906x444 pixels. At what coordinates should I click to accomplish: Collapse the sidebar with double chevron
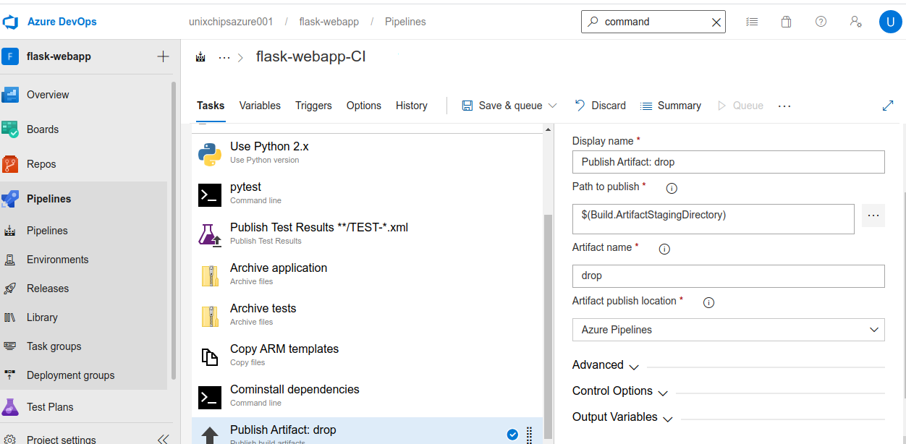[164, 439]
